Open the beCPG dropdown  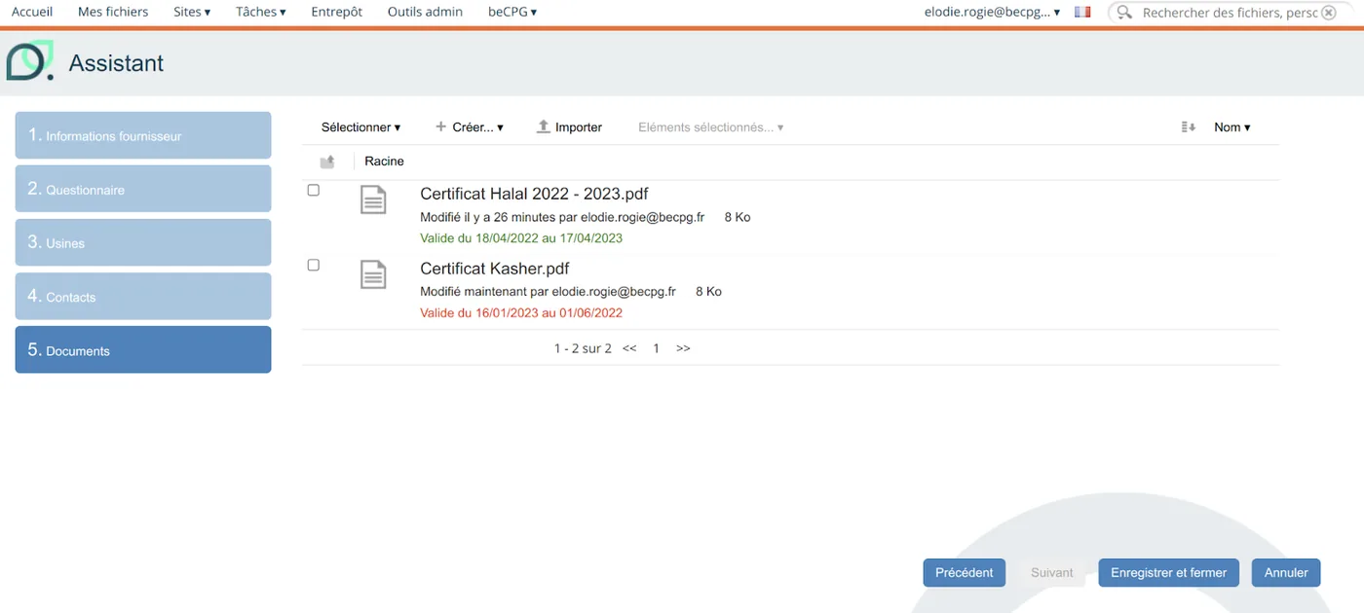click(512, 12)
